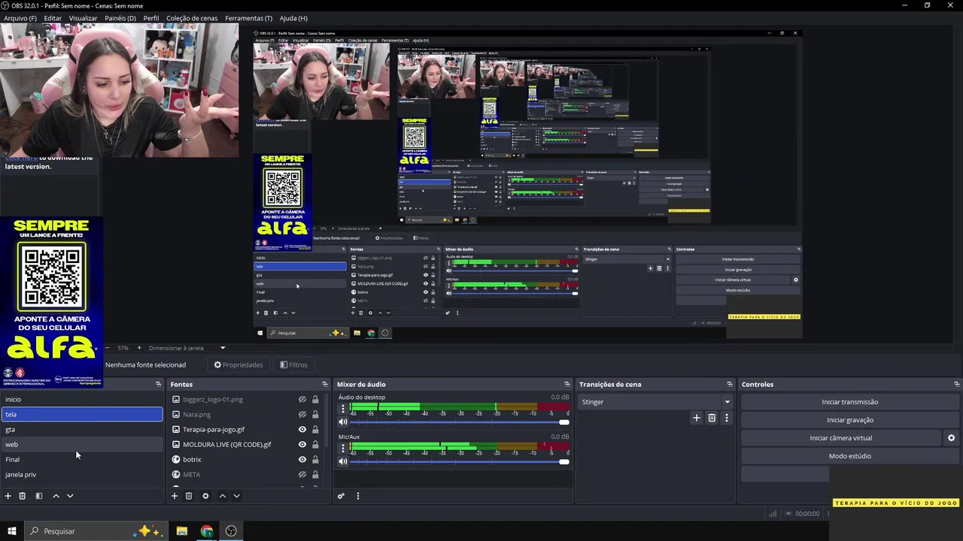
Task: Open source Filtros button
Action: [x=293, y=365]
